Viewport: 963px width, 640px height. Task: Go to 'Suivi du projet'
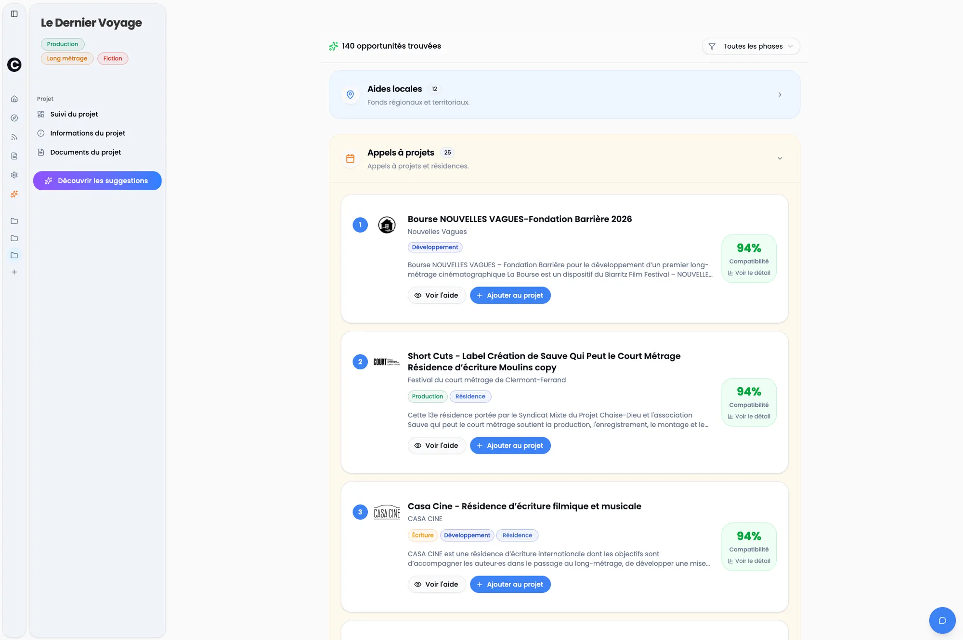click(73, 114)
